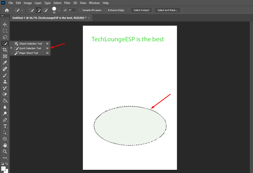Image resolution: width=253 pixels, height=173 pixels.
Task: Choose New selection mode in options bar
Action: pyautogui.click(x=31, y=10)
